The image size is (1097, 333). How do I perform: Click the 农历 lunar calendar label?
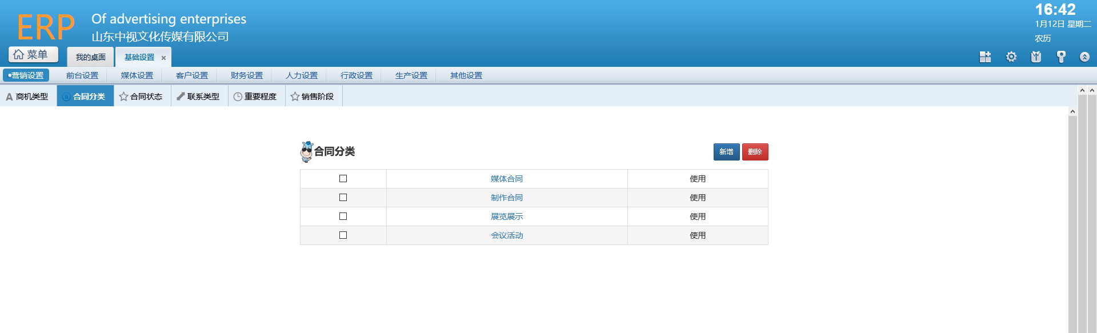tap(1043, 38)
